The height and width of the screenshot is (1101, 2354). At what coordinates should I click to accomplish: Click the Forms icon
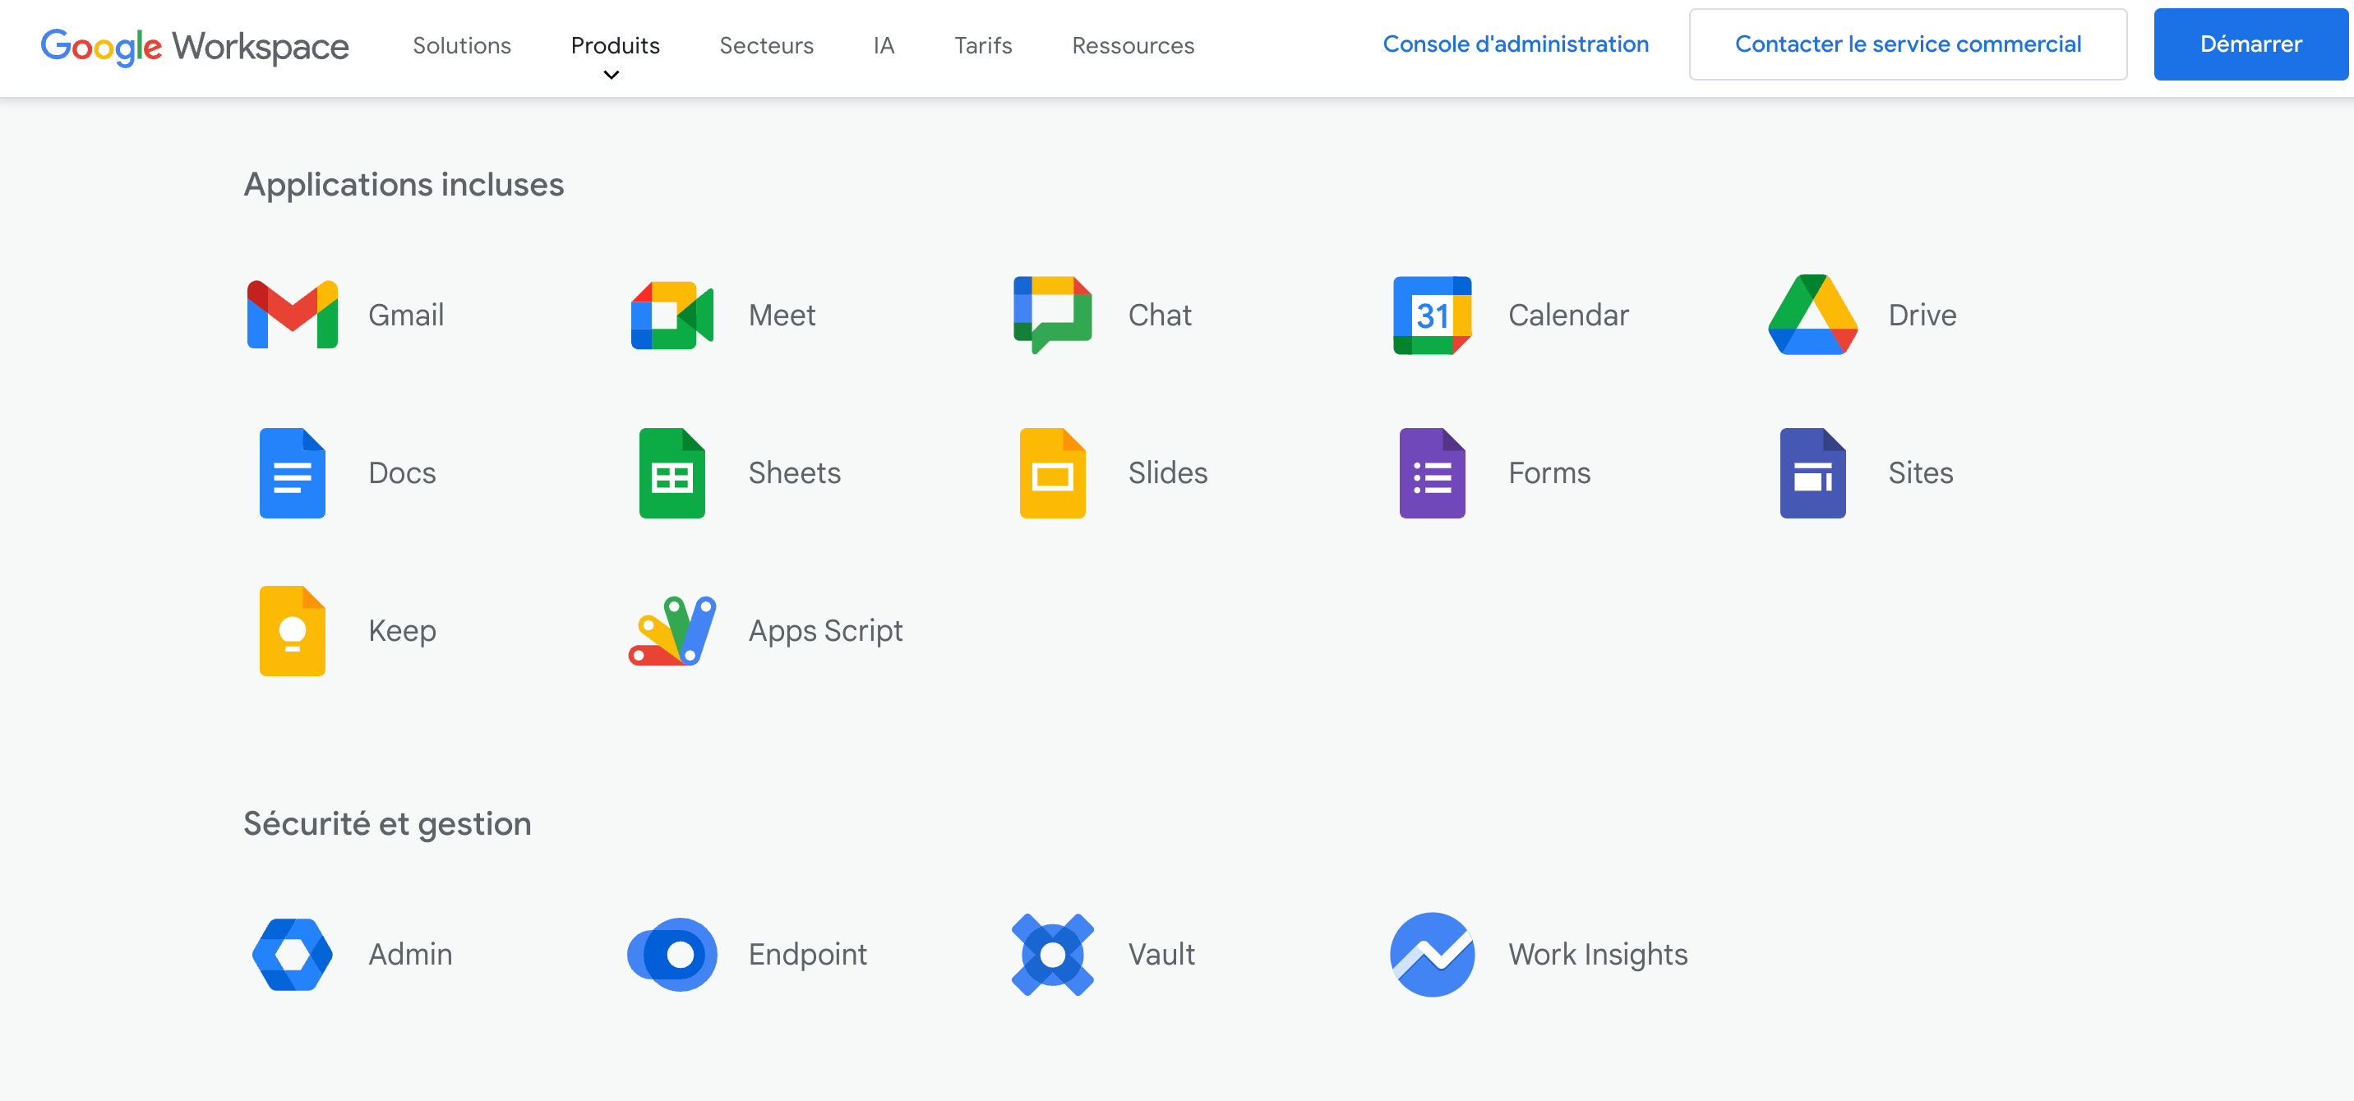coord(1431,473)
